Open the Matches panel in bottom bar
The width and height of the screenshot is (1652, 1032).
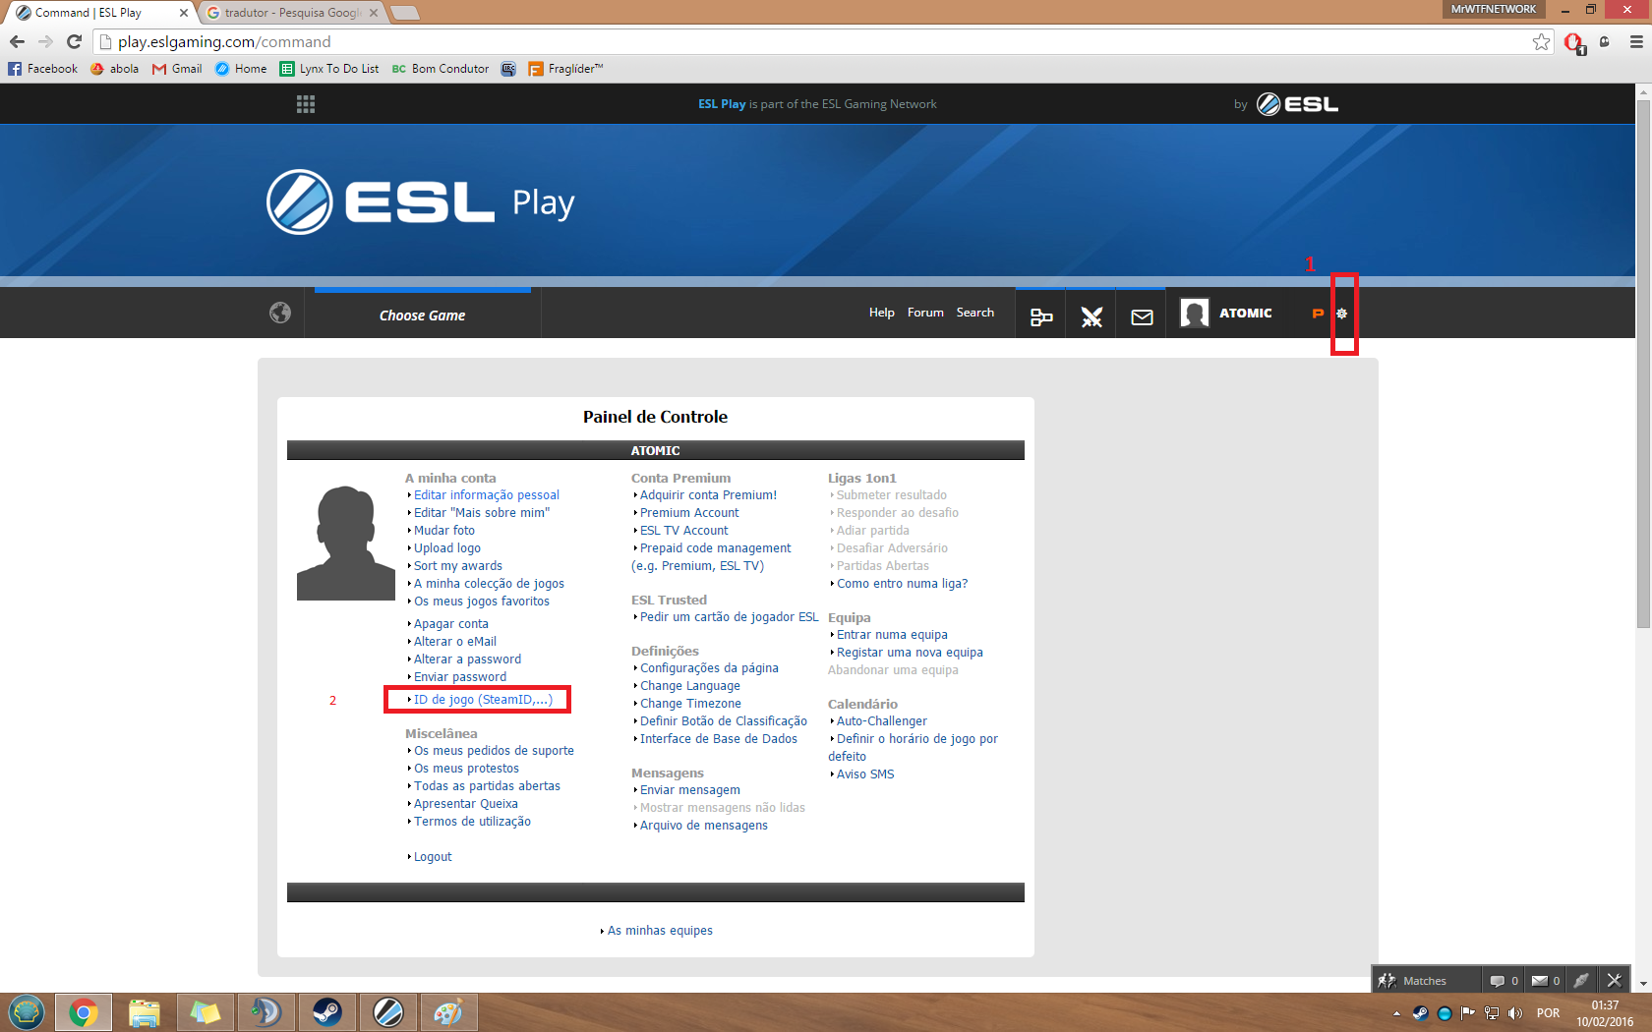coord(1426,980)
